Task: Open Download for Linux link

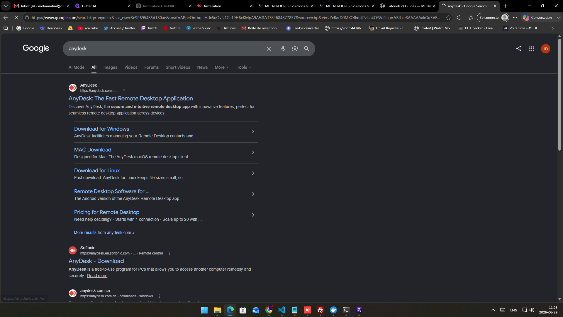Action: (97, 171)
